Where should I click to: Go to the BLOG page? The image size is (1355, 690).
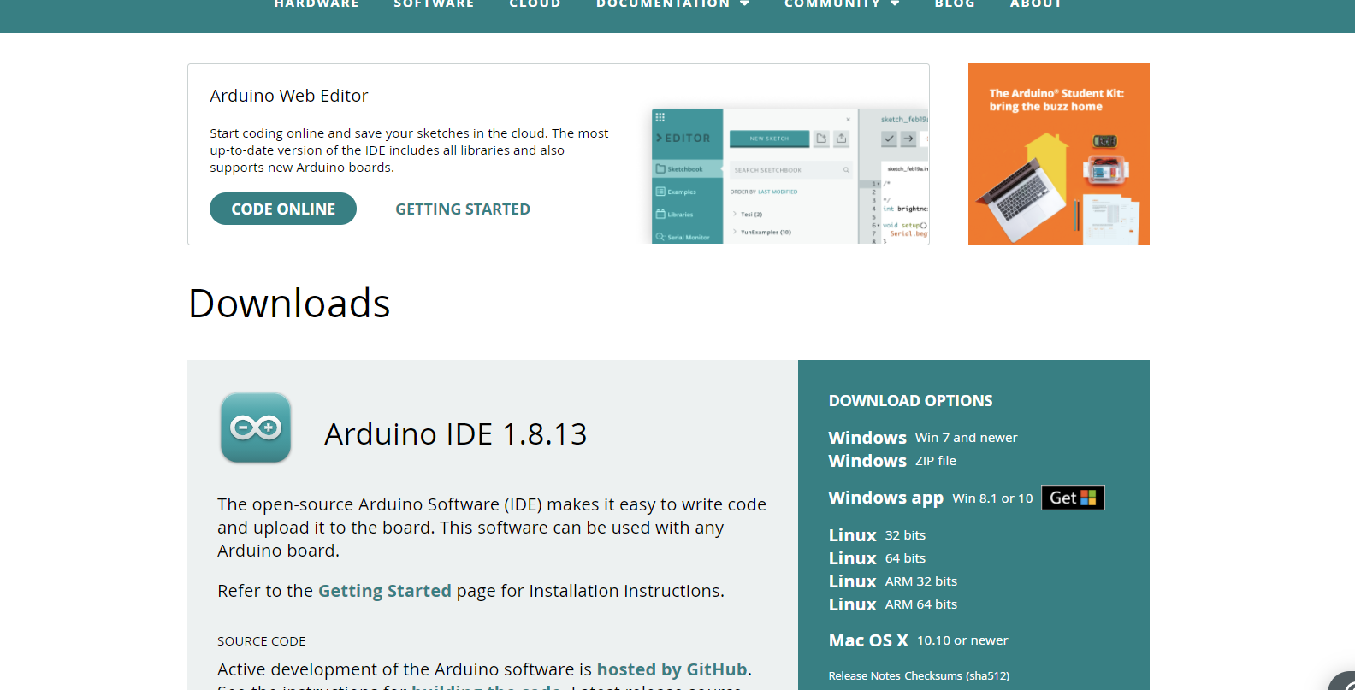pos(955,4)
